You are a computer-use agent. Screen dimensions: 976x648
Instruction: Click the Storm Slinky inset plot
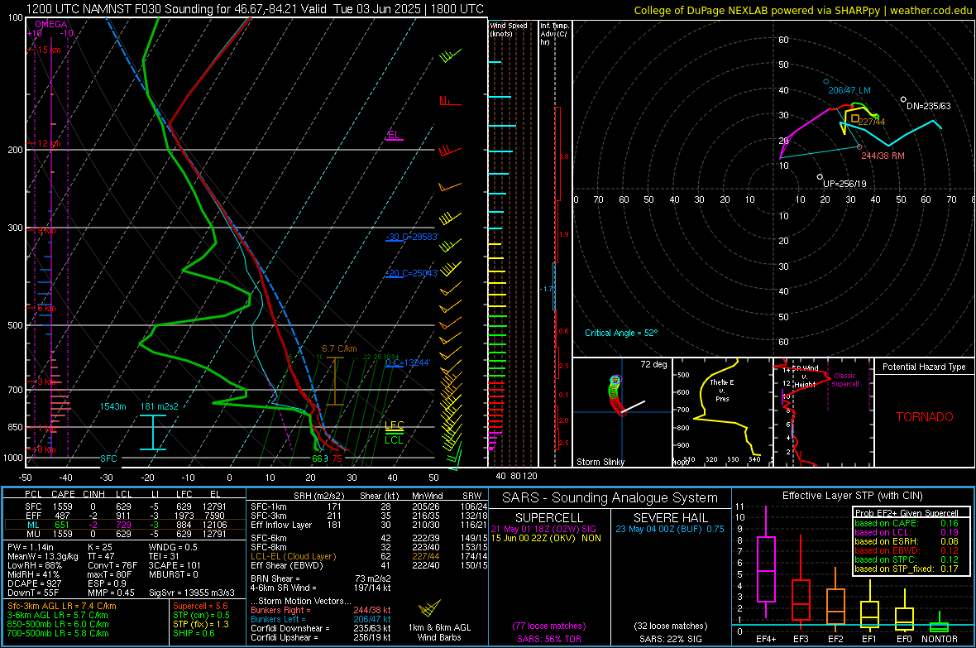click(x=622, y=412)
